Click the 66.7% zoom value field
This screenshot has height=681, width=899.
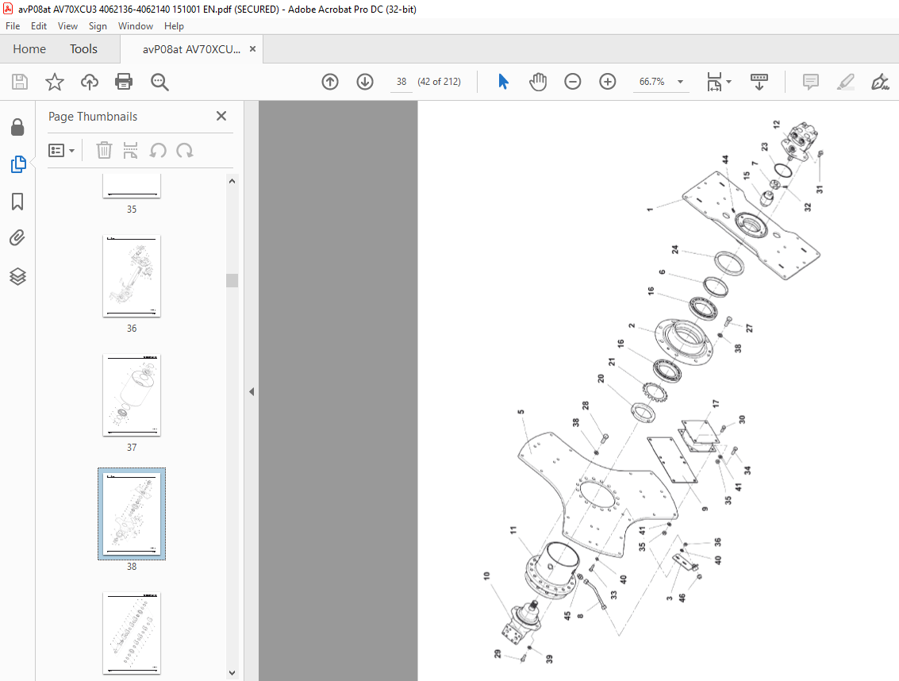652,82
